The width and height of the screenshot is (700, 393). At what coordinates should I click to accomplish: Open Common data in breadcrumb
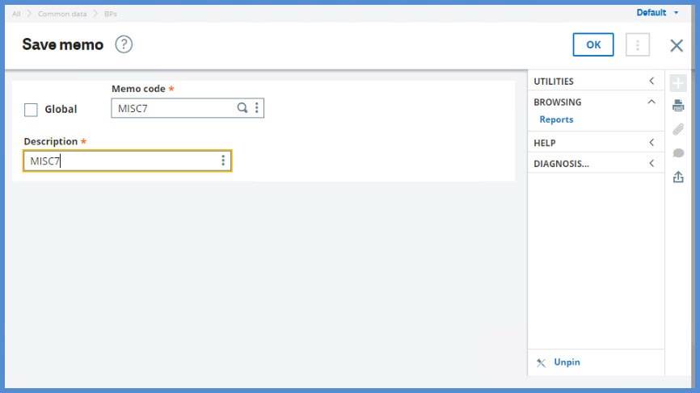62,14
